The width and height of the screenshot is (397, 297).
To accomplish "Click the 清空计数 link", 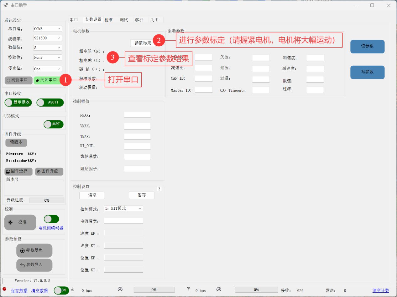I will [x=380, y=290].
